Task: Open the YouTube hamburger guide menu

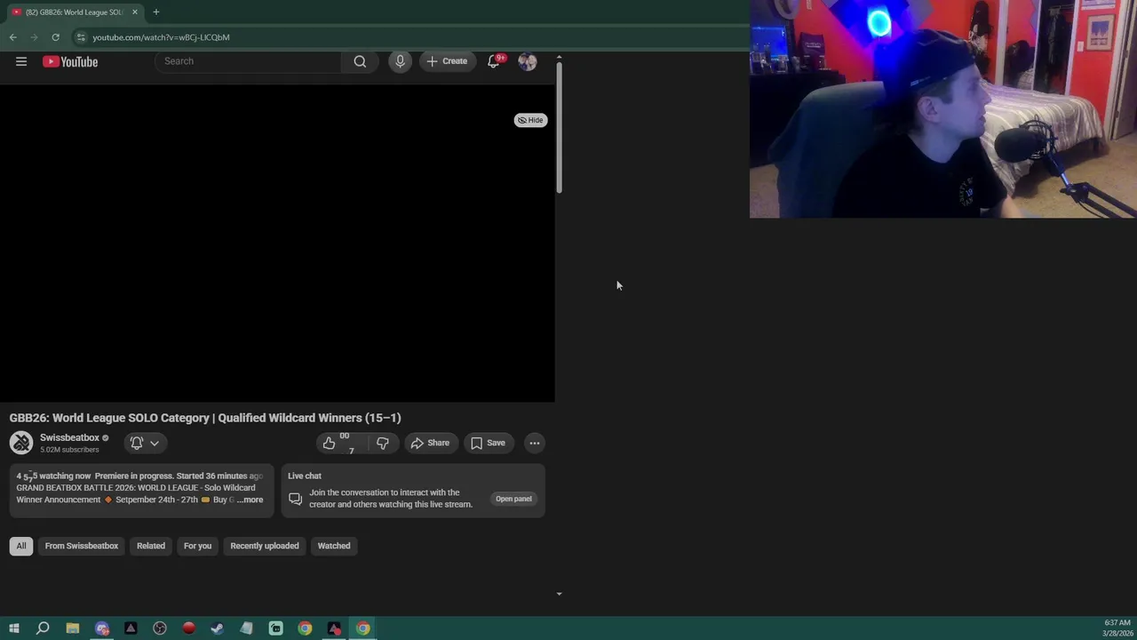Action: pyautogui.click(x=21, y=61)
